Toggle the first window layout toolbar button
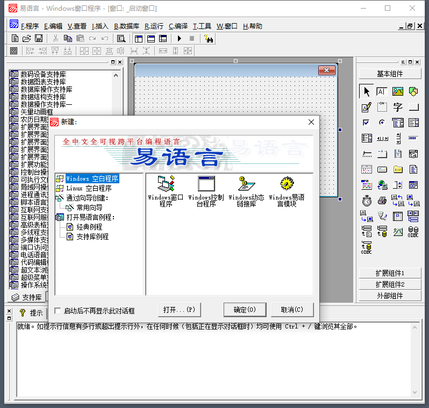429x408 pixels. tap(139, 39)
